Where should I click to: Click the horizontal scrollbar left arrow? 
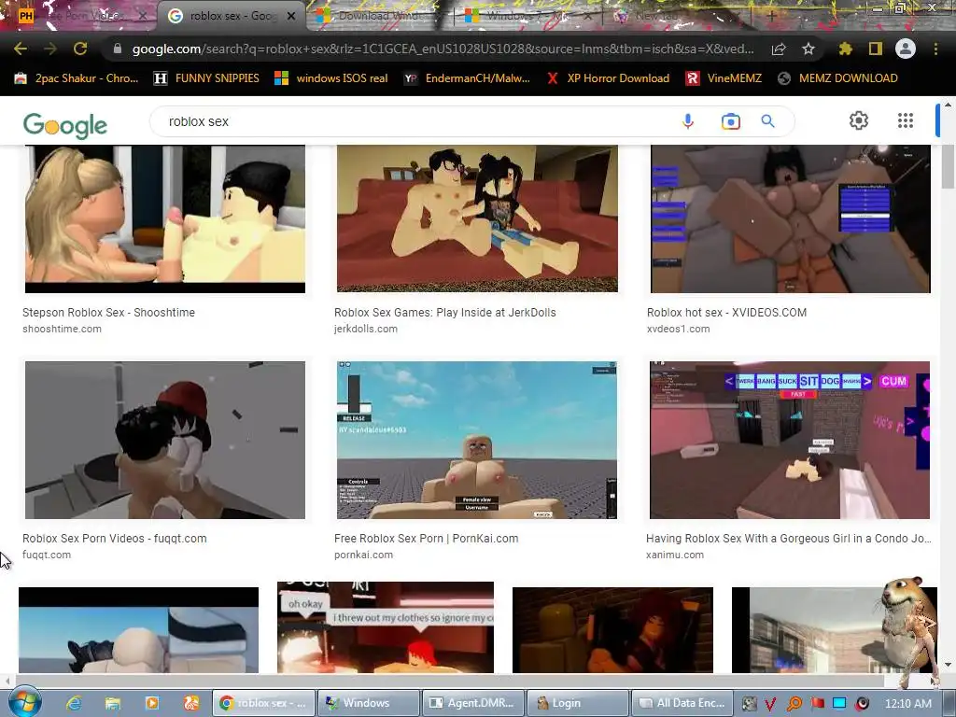[x=7, y=681]
